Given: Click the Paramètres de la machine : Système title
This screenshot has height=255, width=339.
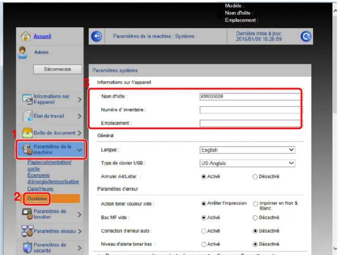Looking at the screenshot, I should [154, 36].
